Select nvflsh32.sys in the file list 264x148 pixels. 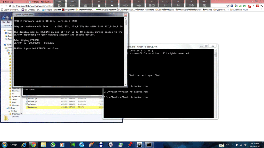click(32, 98)
